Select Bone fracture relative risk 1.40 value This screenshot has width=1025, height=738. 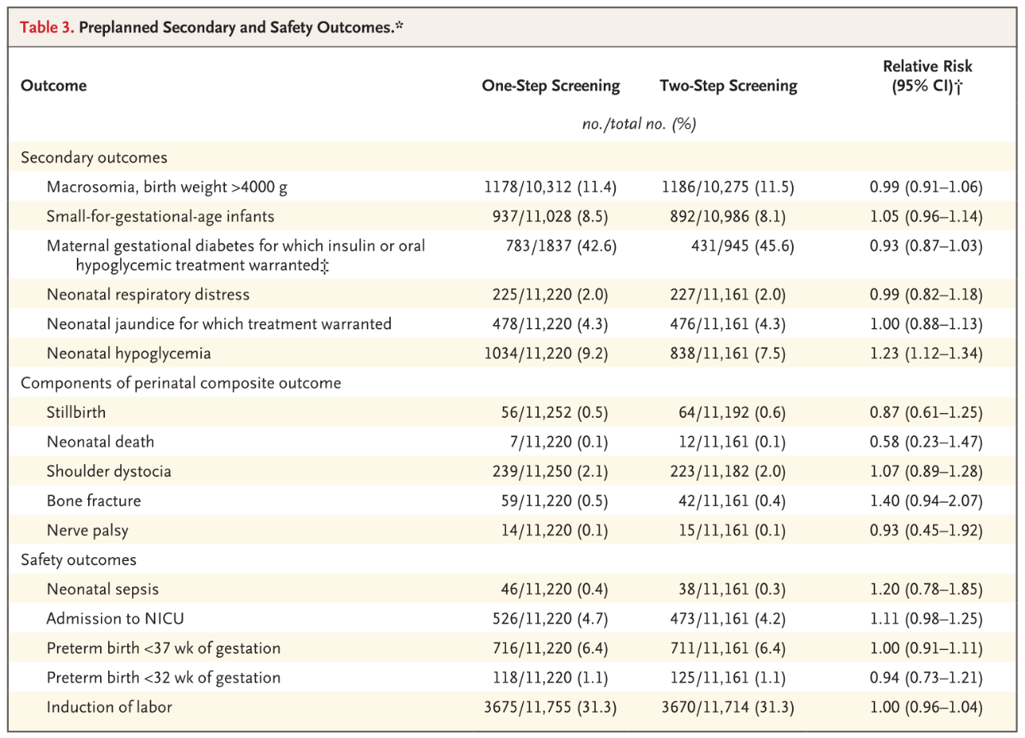coord(926,501)
